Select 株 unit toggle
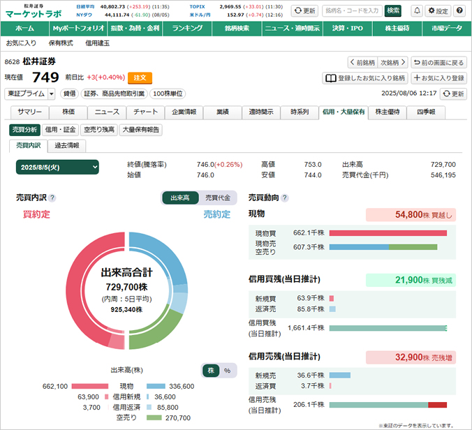472x430 pixels. (211, 371)
